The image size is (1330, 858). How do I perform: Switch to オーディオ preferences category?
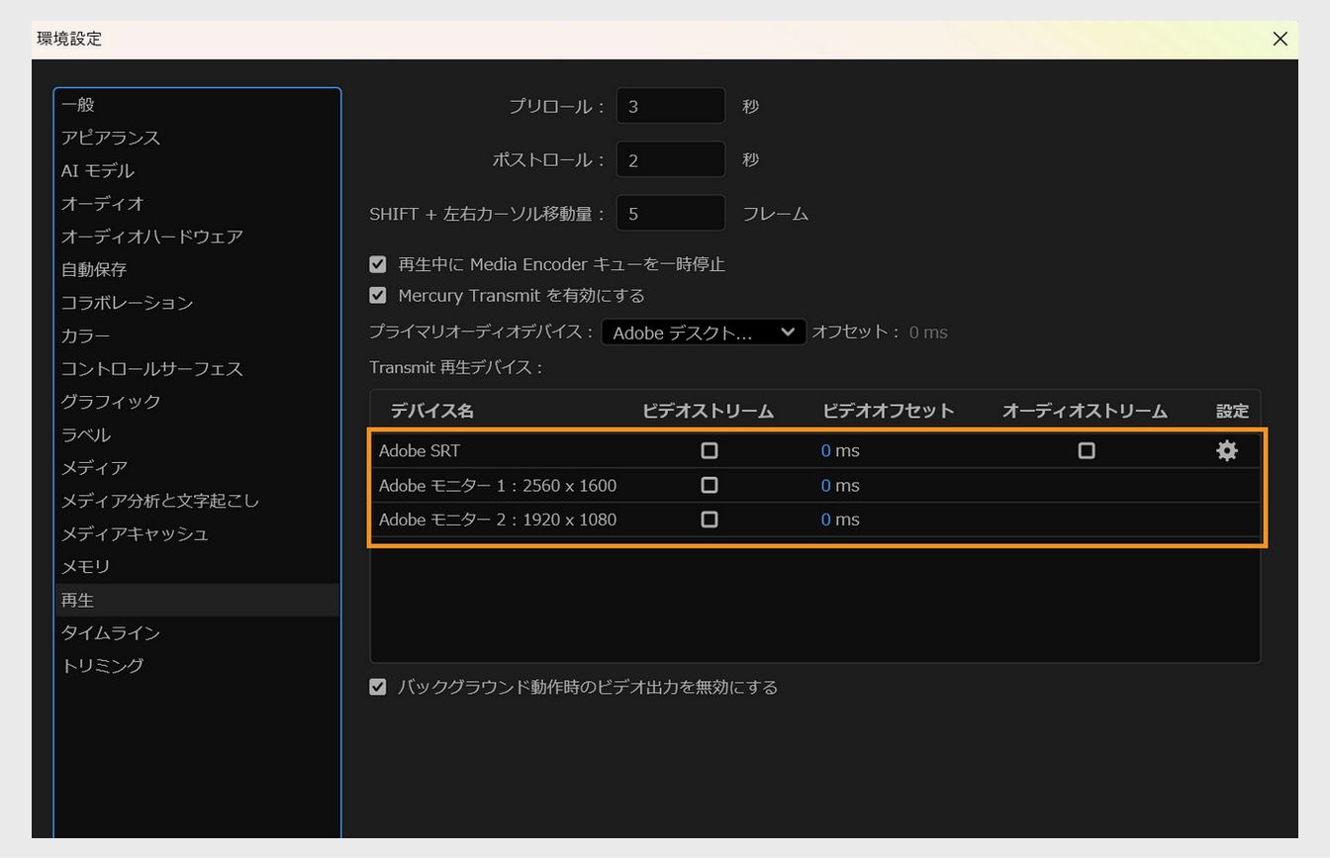[x=197, y=204]
